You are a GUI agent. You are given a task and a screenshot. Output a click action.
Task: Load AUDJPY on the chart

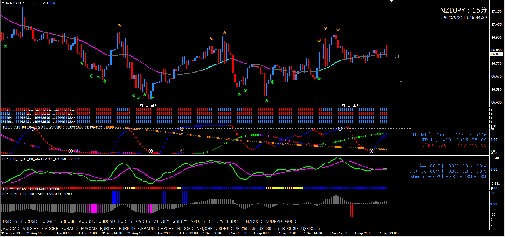tap(162, 221)
